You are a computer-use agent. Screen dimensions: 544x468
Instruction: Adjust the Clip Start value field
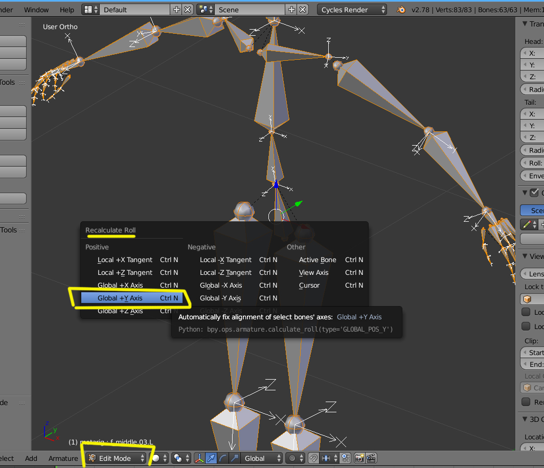[532, 353]
